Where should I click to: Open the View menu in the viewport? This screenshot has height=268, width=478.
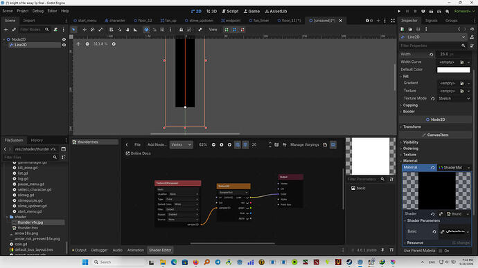click(213, 30)
